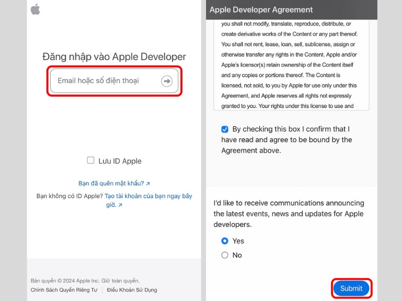This screenshot has width=402, height=301.
Task: Open the Bạn đã quên mật khẩu link
Action: 114,183
